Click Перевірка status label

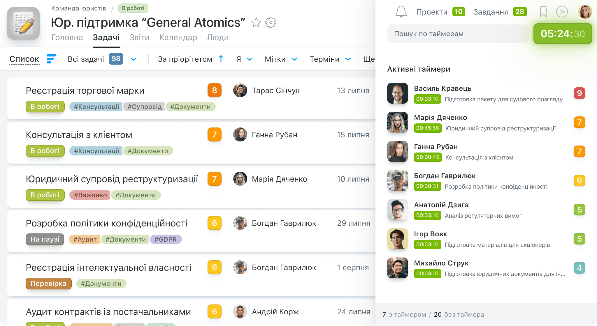tap(48, 284)
